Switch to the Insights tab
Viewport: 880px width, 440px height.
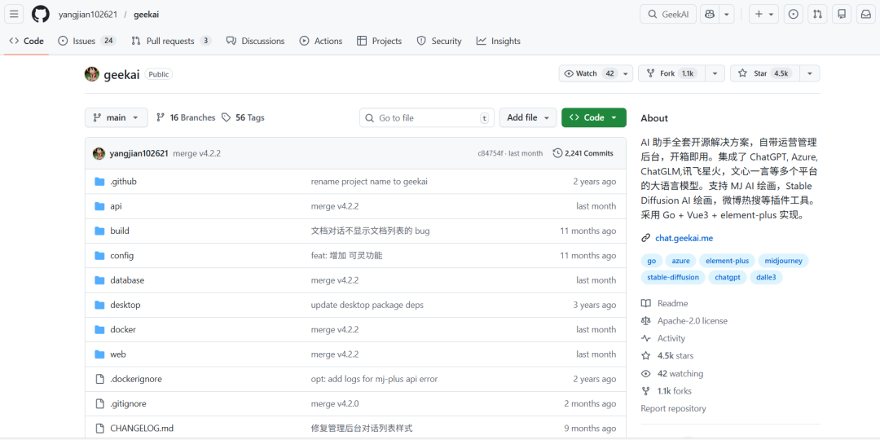tap(499, 41)
